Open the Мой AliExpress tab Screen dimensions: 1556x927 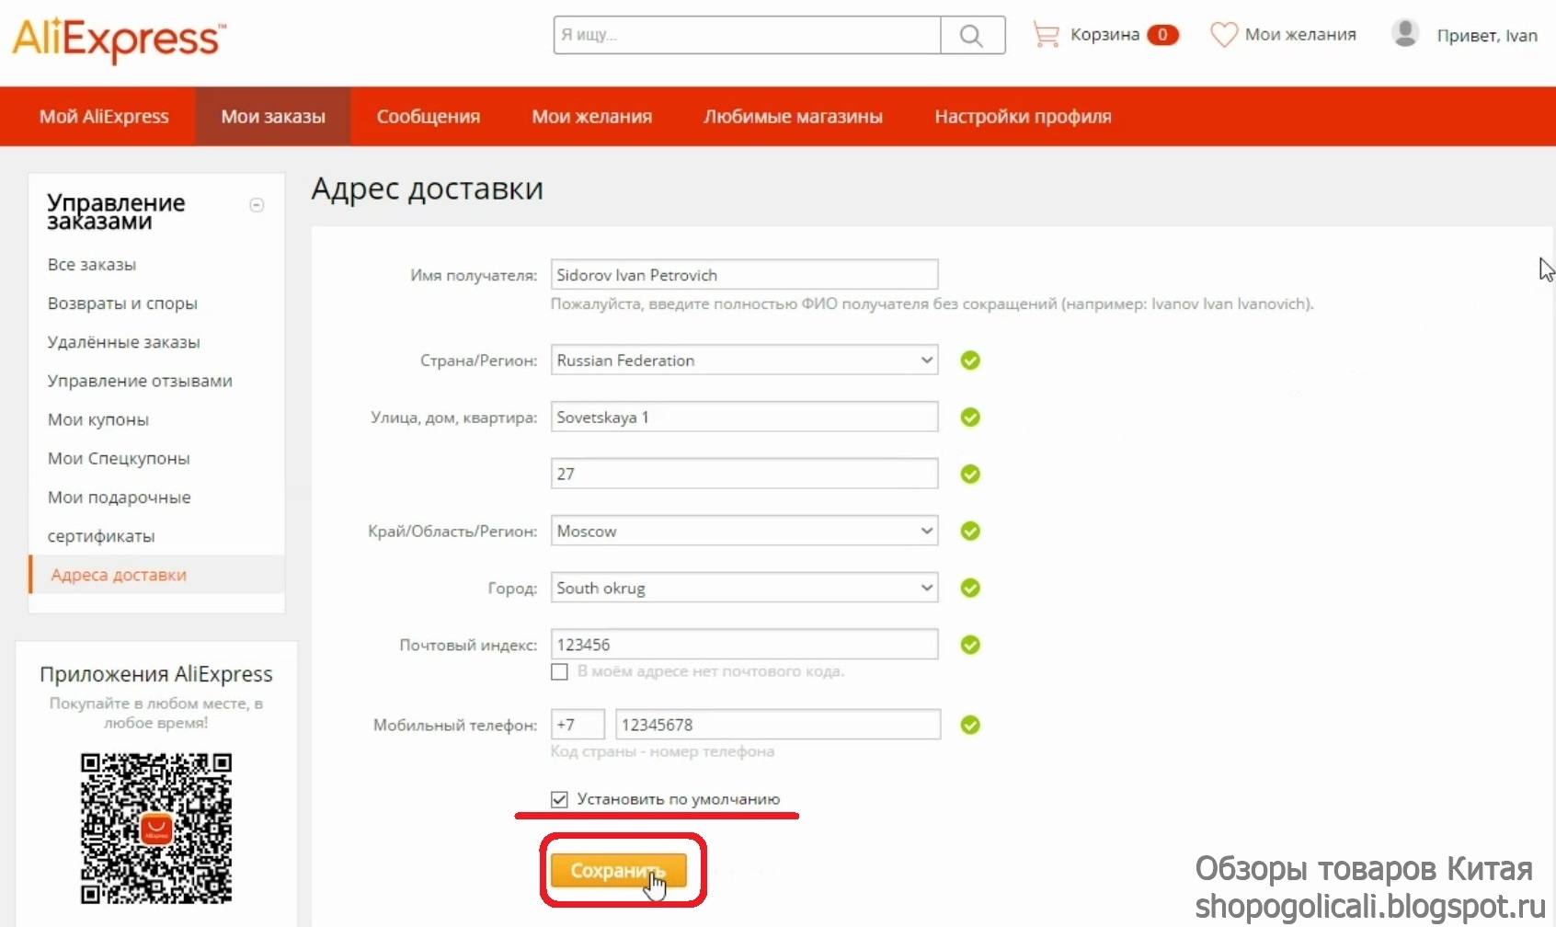(104, 117)
